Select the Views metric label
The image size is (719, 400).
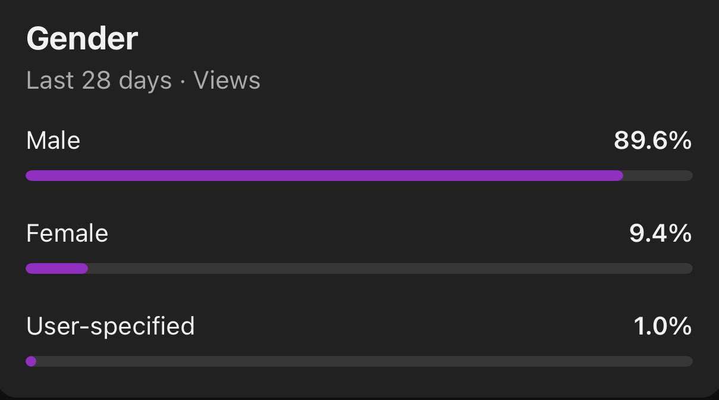pyautogui.click(x=227, y=80)
